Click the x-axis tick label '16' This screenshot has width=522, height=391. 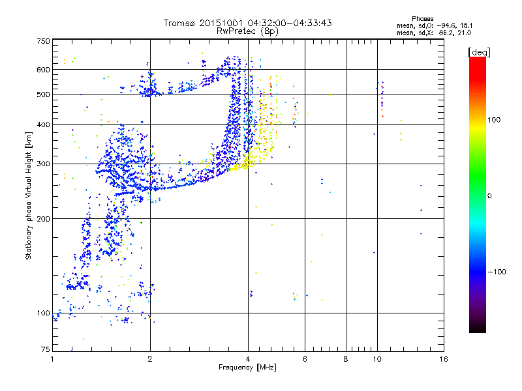444,359
